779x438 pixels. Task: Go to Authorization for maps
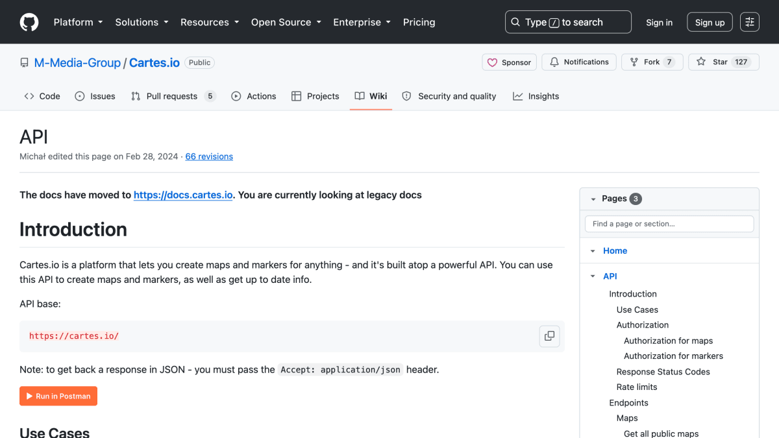click(x=669, y=341)
